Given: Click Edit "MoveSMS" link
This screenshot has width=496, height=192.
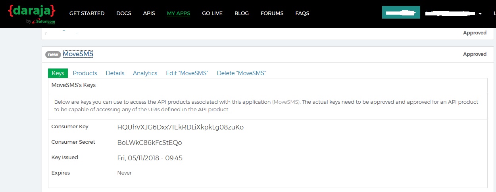Looking at the screenshot, I should coord(187,73).
